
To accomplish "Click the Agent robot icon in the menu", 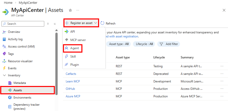I will pyautogui.click(x=66, y=48).
